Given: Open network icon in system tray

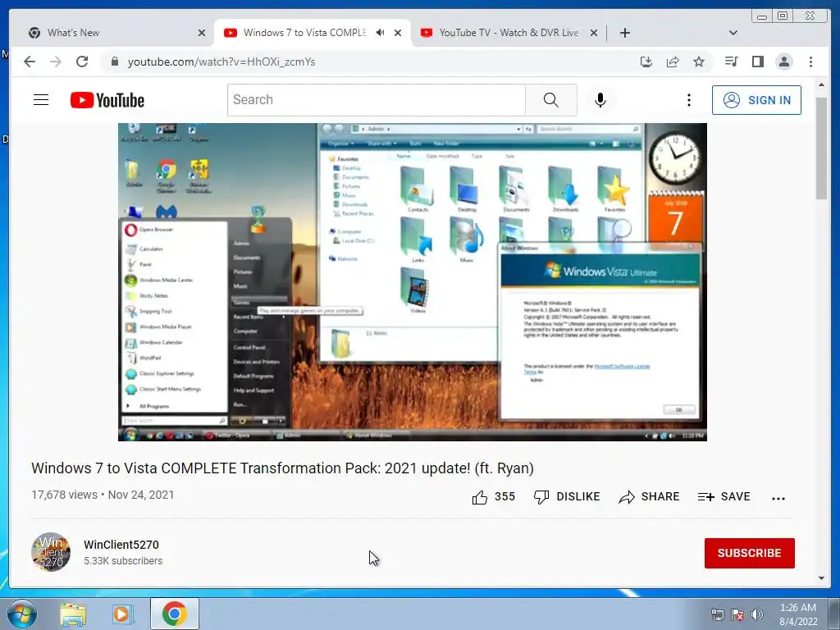Looking at the screenshot, I should click(x=717, y=614).
